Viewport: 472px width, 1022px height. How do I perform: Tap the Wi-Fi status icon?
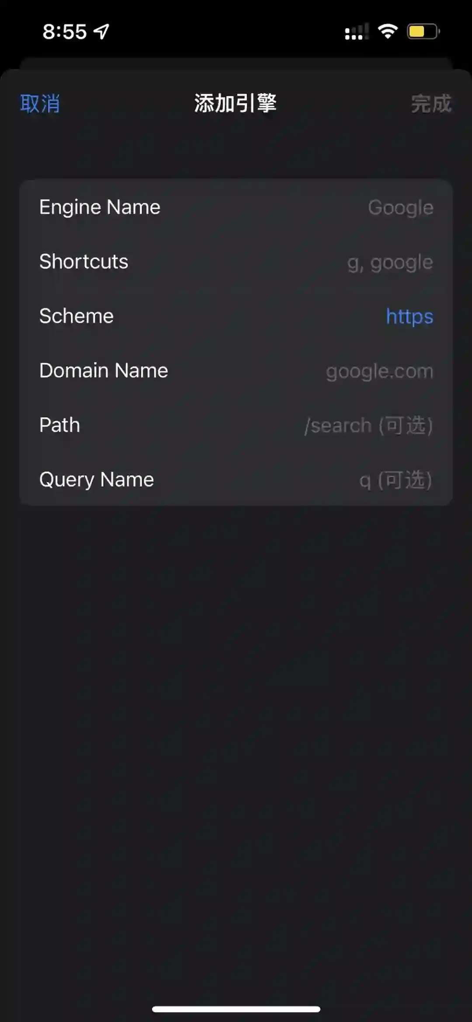pyautogui.click(x=388, y=31)
